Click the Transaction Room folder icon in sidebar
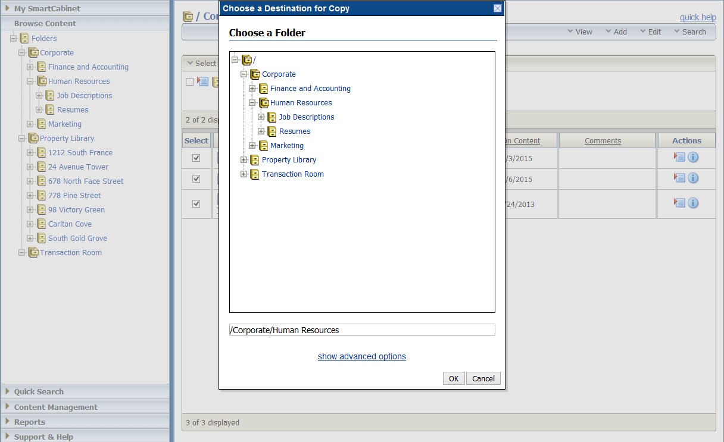 pyautogui.click(x=33, y=252)
